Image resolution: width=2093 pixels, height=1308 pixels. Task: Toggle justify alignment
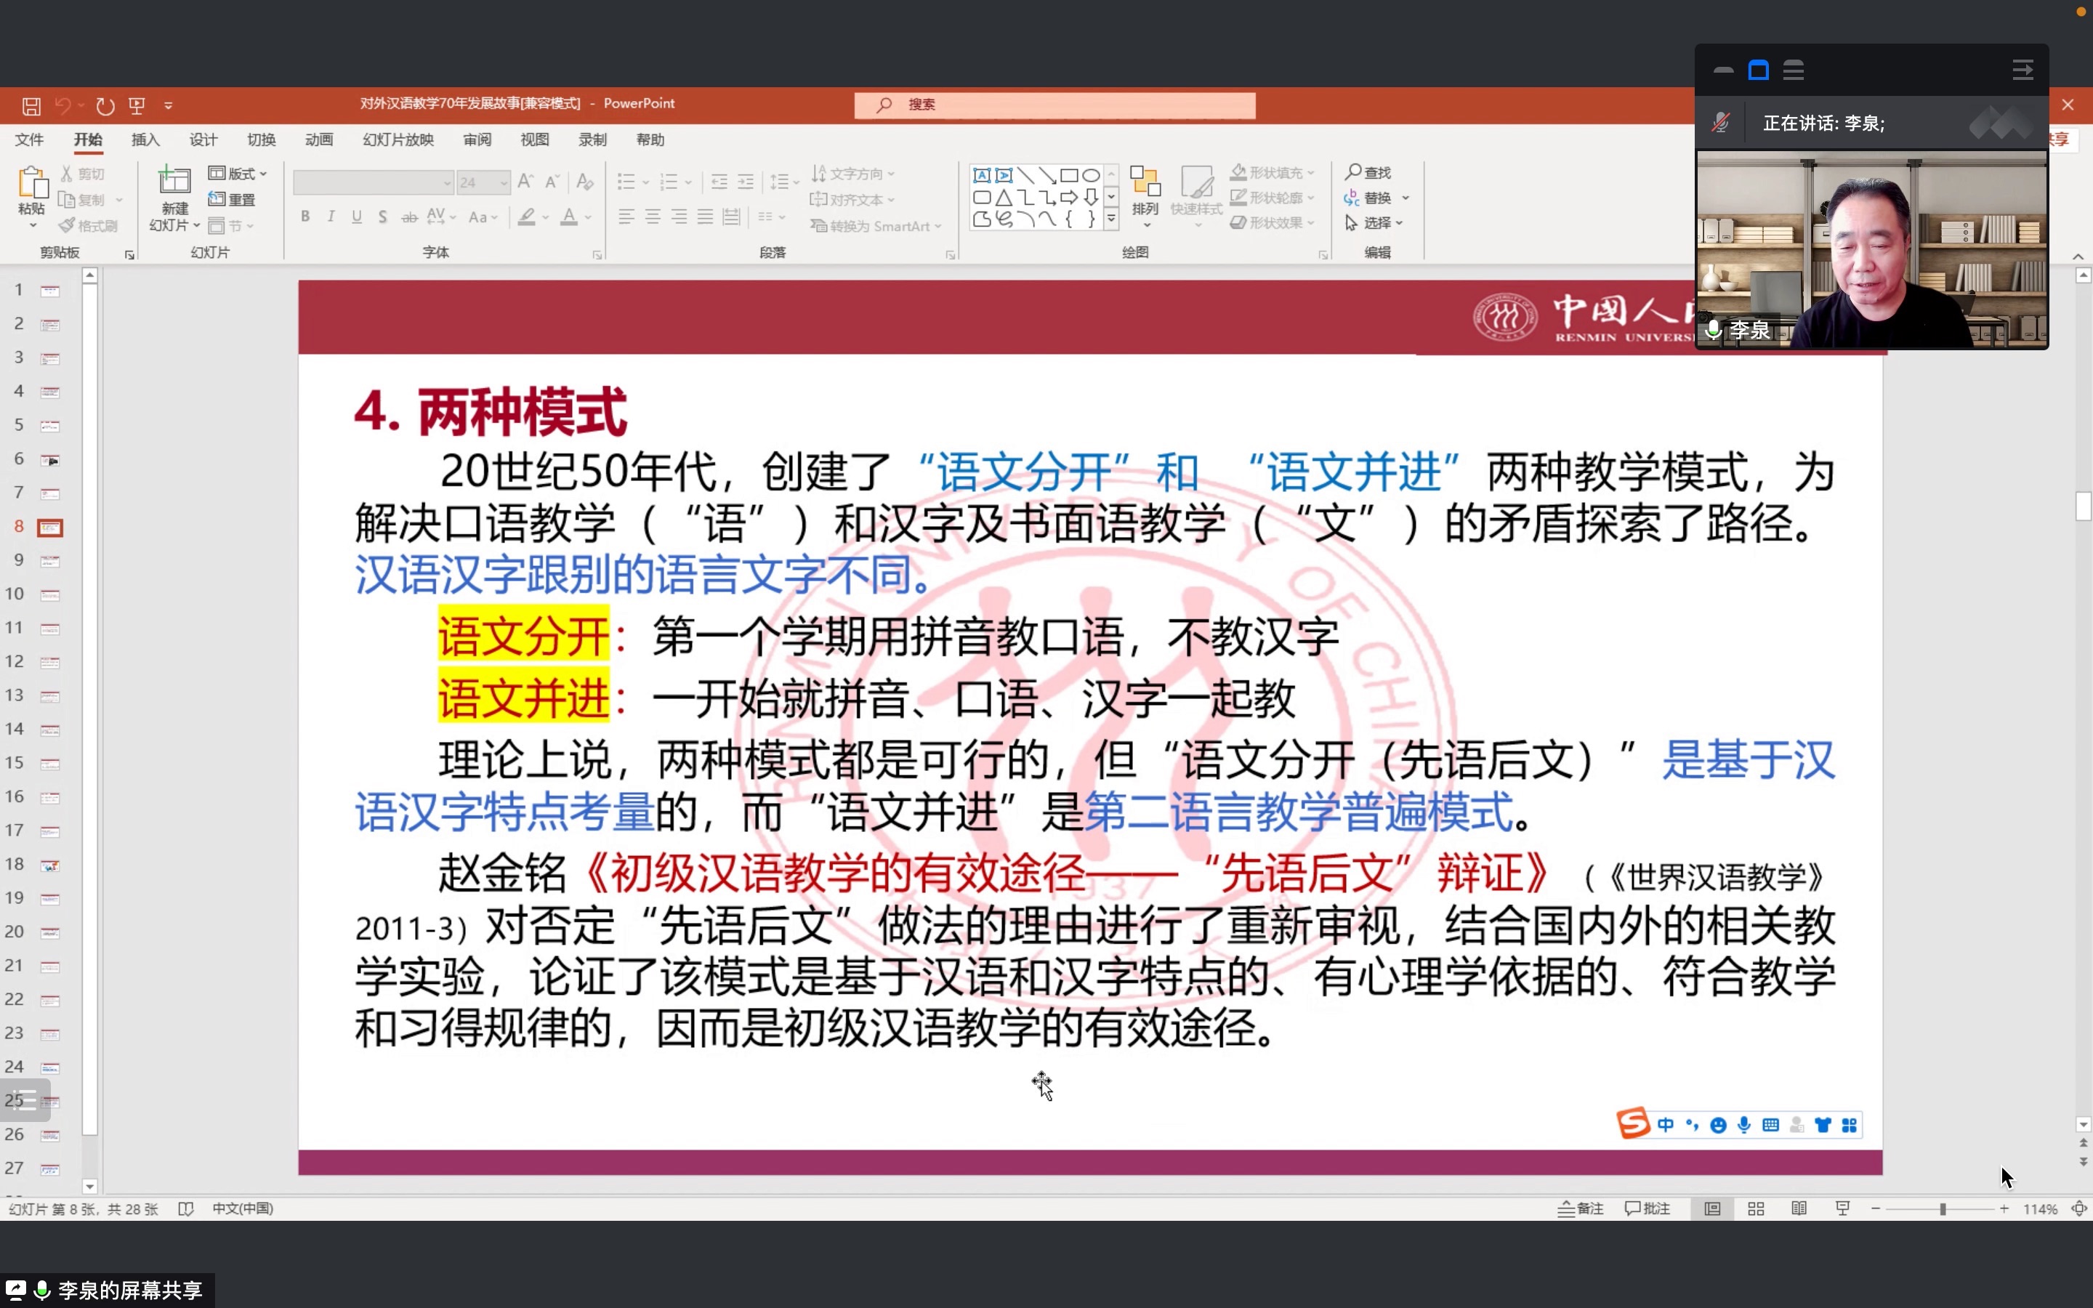tap(706, 217)
